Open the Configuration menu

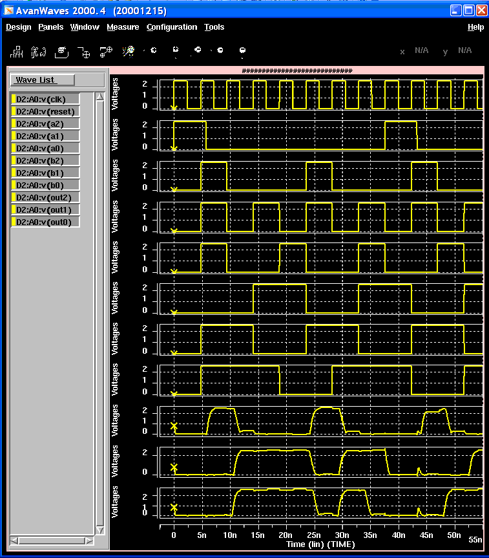[x=172, y=27]
